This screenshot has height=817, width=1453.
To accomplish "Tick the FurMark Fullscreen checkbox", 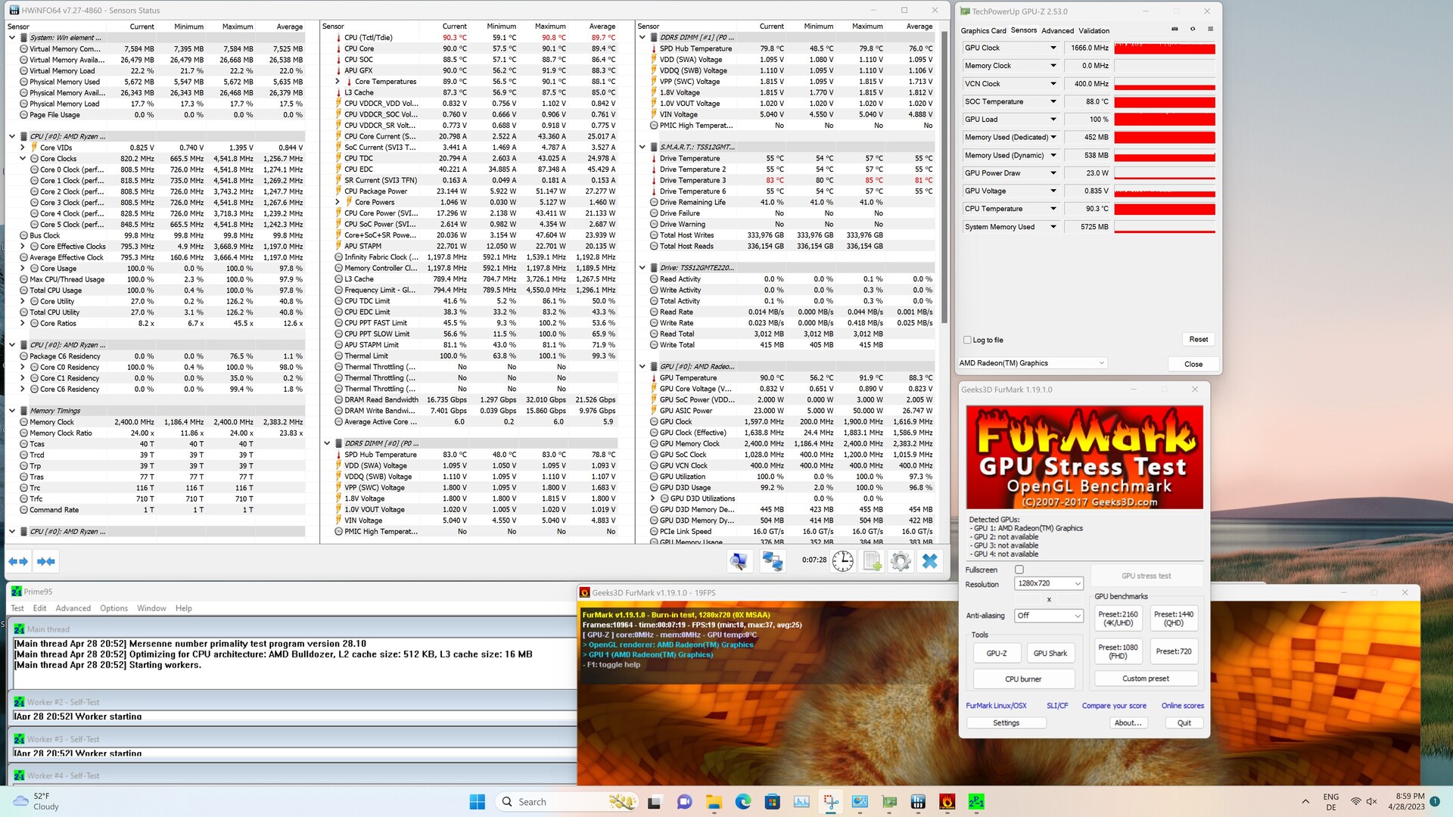I will (x=1019, y=570).
